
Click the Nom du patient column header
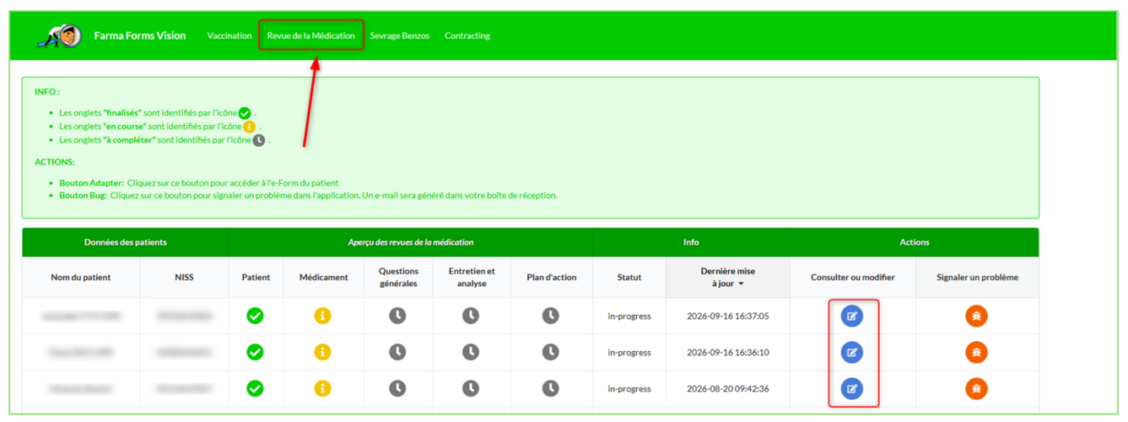point(81,278)
